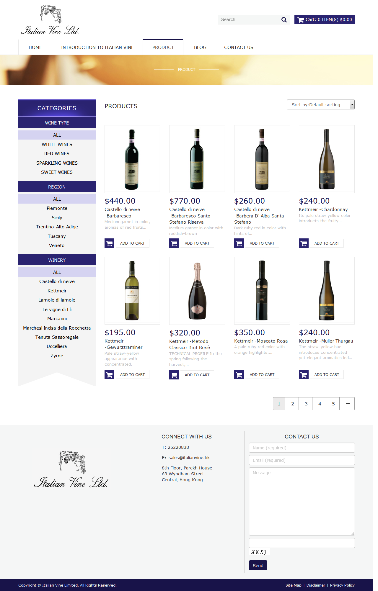
Task: Click cart icon for Moscato Rosa
Action: 239,374
